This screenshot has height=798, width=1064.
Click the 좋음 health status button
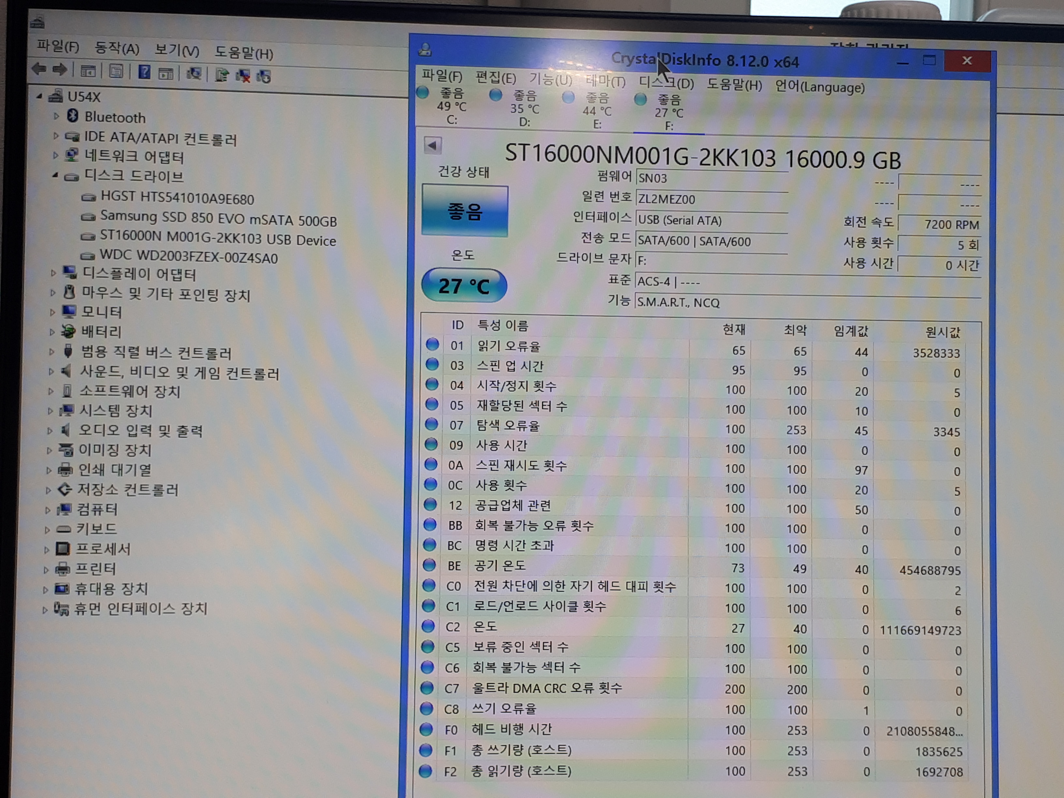click(465, 211)
